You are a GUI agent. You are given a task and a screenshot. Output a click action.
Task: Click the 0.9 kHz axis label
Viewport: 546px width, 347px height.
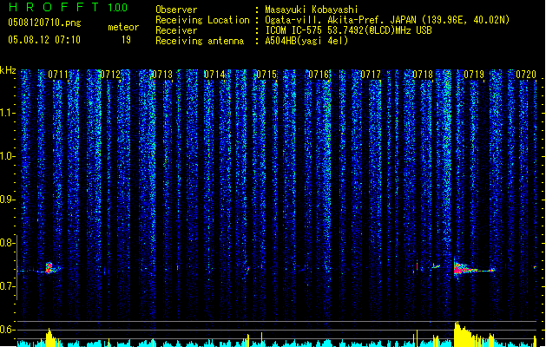pyautogui.click(x=7, y=200)
